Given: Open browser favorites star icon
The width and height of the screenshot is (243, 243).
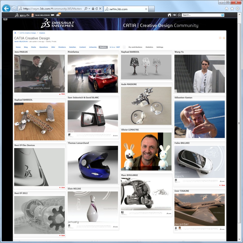Looking at the screenshot, I should click(x=232, y=9).
